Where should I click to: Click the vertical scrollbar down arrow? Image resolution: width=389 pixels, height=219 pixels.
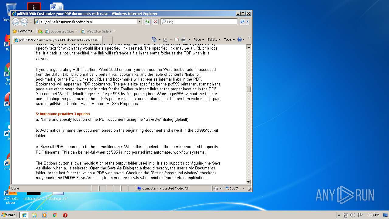(x=249, y=182)
